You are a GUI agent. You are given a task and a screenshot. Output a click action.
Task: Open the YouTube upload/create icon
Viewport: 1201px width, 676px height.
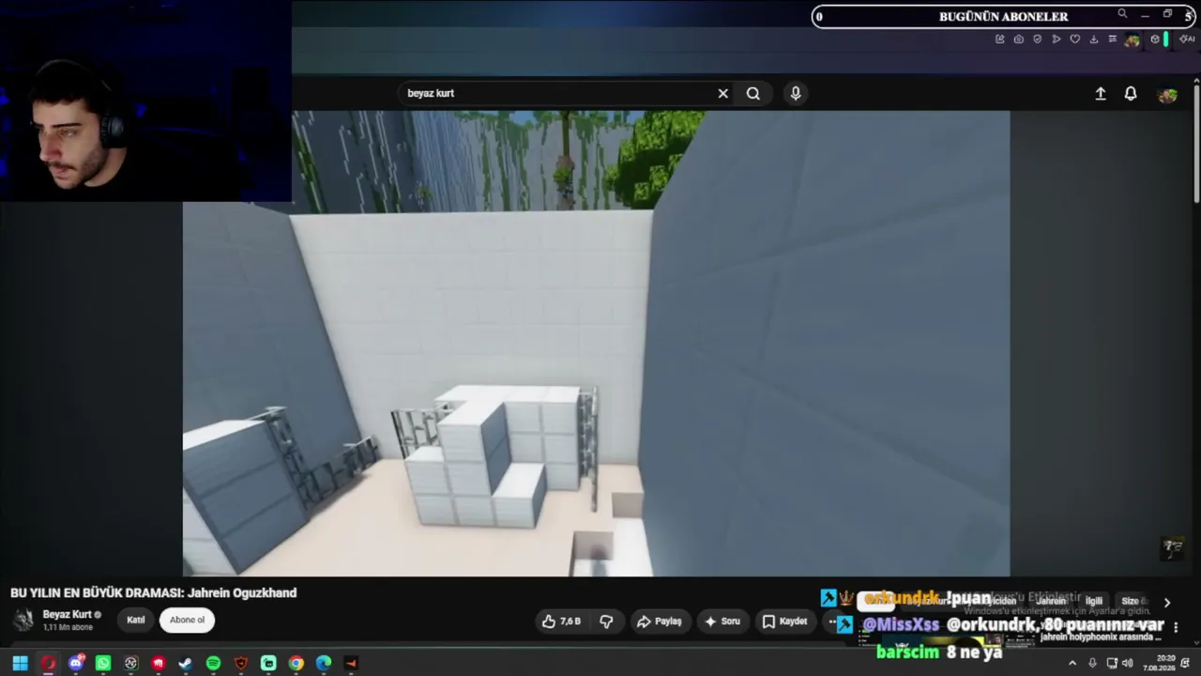(x=1101, y=94)
